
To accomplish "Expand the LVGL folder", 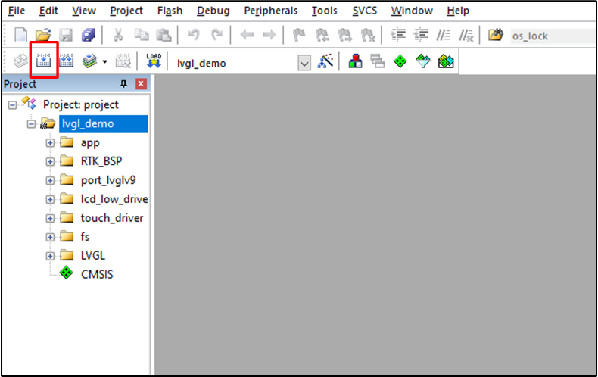I will point(50,256).
